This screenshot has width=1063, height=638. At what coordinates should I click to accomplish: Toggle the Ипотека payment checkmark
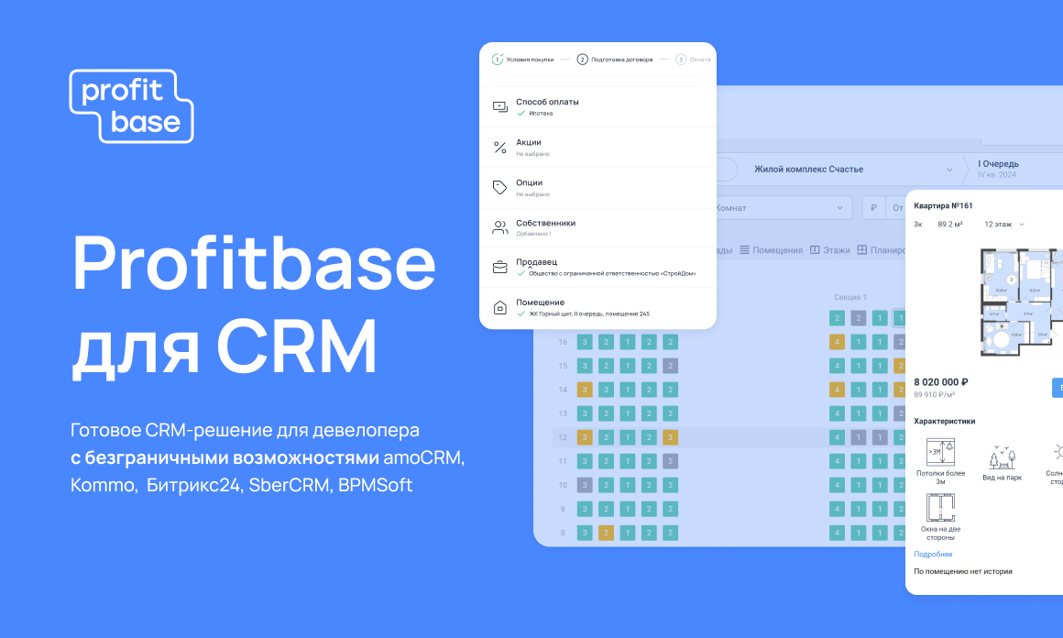click(x=521, y=114)
